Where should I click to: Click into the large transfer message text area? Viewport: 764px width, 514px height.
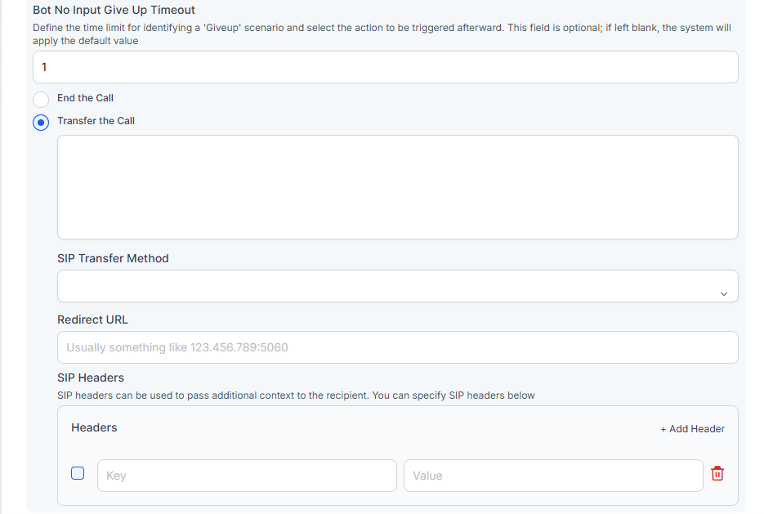click(x=397, y=187)
